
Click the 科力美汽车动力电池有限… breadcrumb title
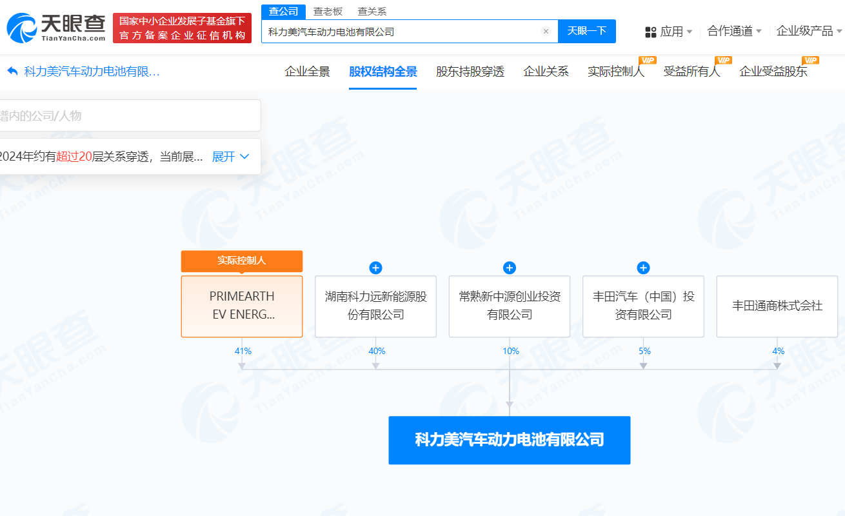[92, 72]
